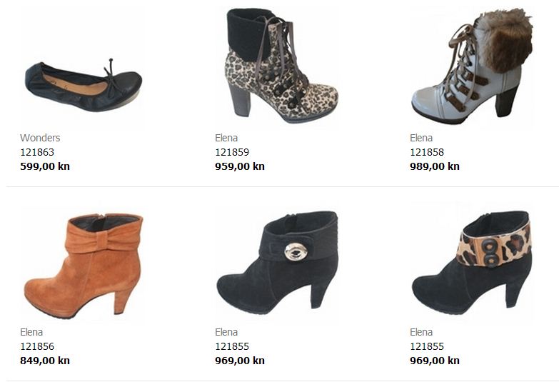
Task: Open the grey fur-trimmed lace-up boot image
Action: [x=472, y=66]
